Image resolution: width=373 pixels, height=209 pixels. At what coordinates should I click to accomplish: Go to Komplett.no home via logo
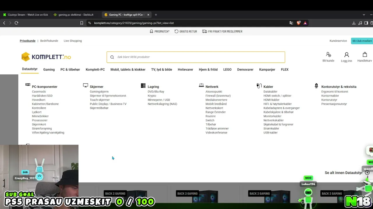(46, 57)
